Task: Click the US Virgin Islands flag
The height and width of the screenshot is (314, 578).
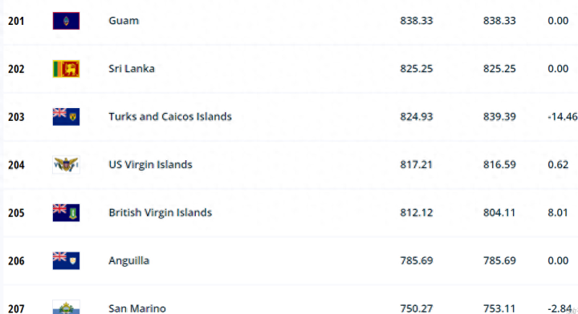Action: point(66,165)
